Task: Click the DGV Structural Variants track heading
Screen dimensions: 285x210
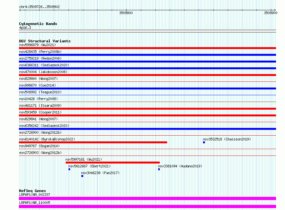Action: 45,41
